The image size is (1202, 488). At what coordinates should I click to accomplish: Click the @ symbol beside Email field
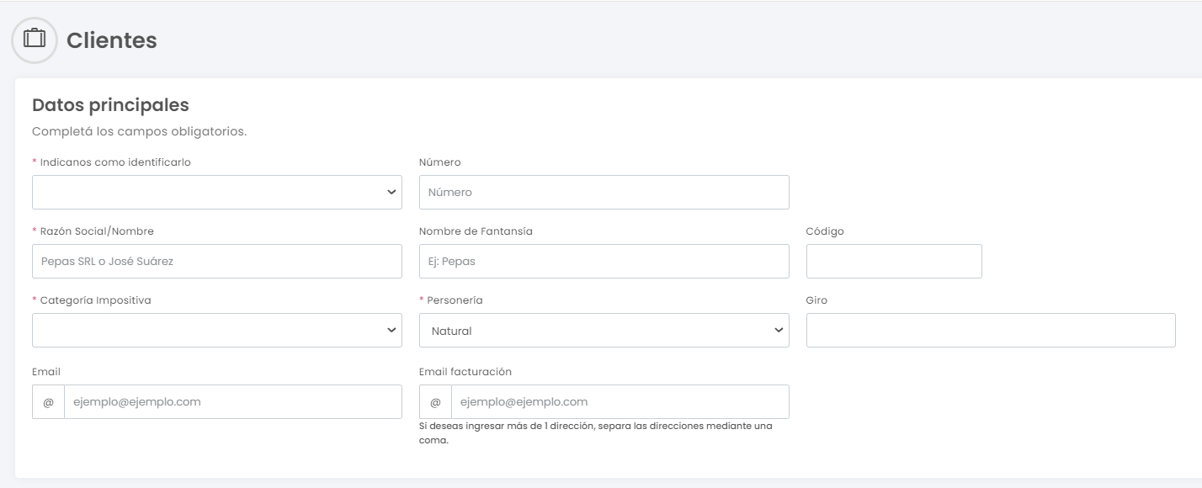point(48,401)
